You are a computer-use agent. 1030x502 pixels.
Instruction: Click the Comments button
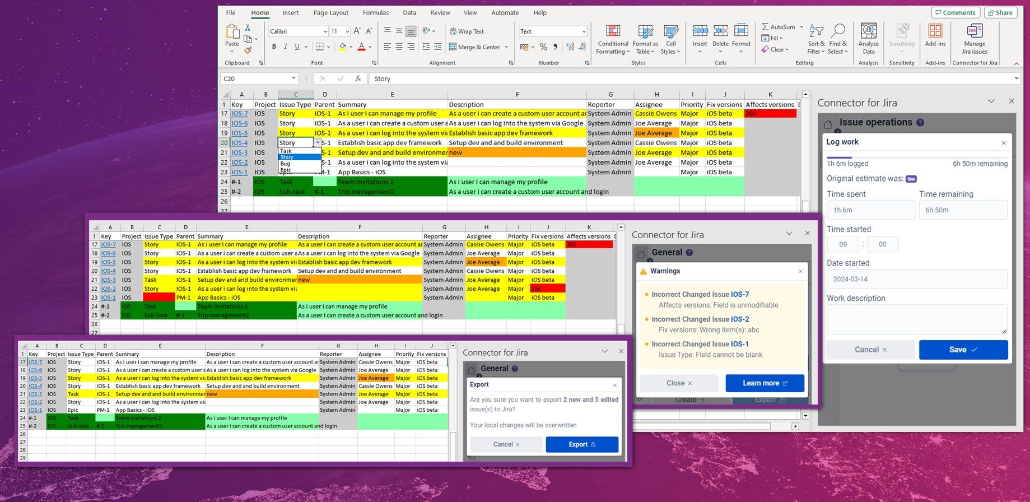(956, 12)
